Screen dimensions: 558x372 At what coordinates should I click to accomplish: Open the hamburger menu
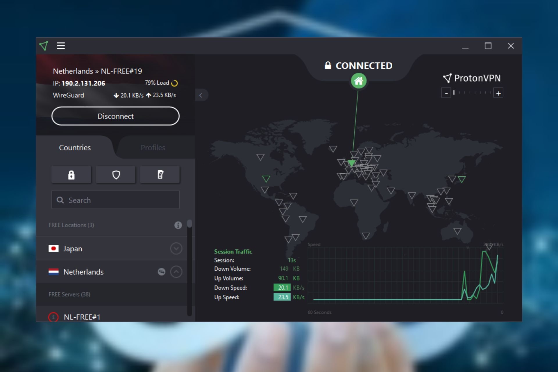point(61,46)
